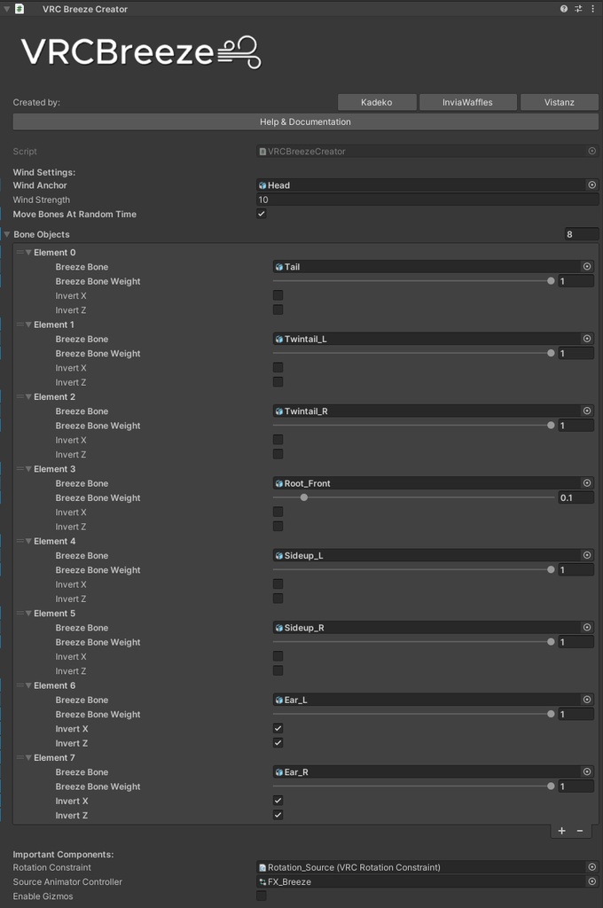The image size is (603, 908).
Task: Open the object picker for Twintail_L
Action: pyautogui.click(x=586, y=339)
